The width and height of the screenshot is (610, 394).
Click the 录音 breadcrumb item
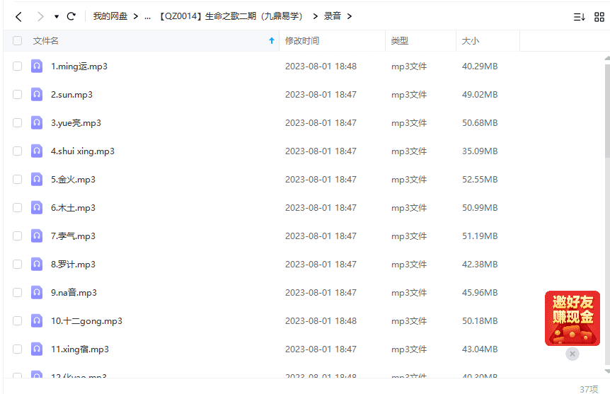click(332, 16)
